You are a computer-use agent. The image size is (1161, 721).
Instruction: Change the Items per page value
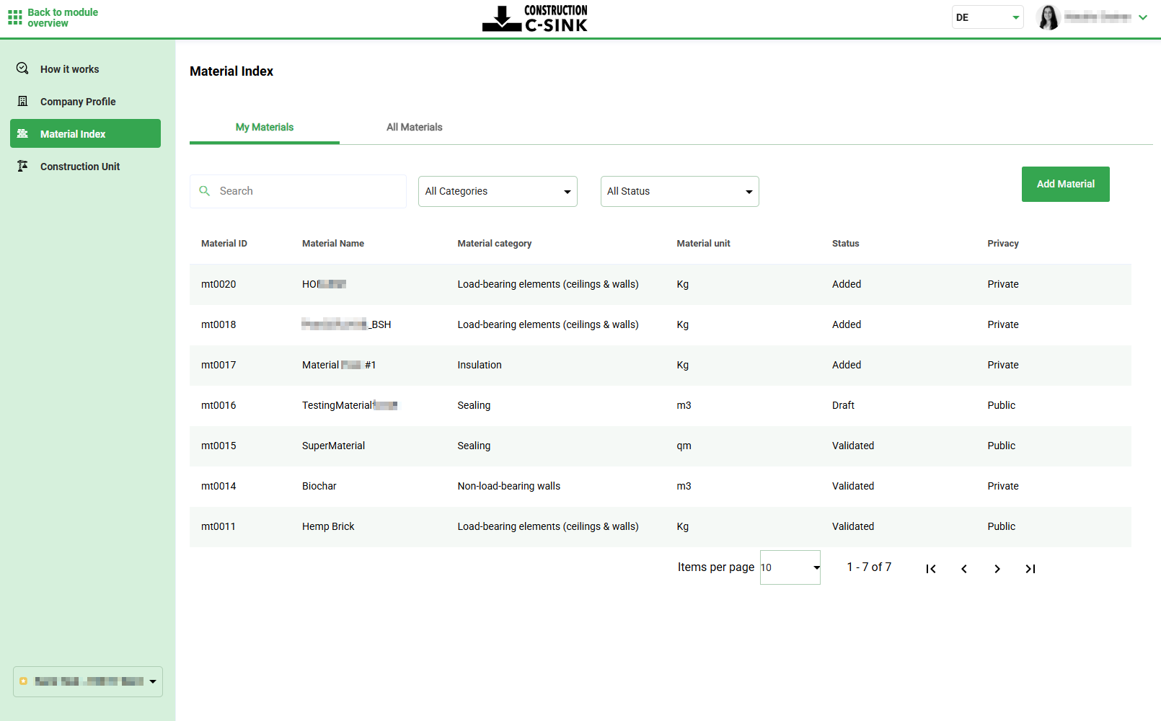[789, 567]
